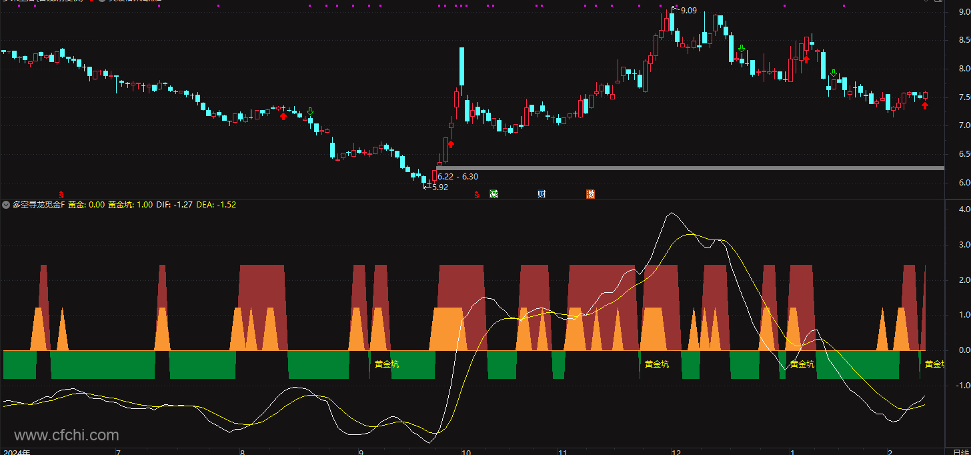This screenshot has width=971, height=455.
Task: Select the 多空寻龙觅金F indicator name
Action: (x=39, y=205)
